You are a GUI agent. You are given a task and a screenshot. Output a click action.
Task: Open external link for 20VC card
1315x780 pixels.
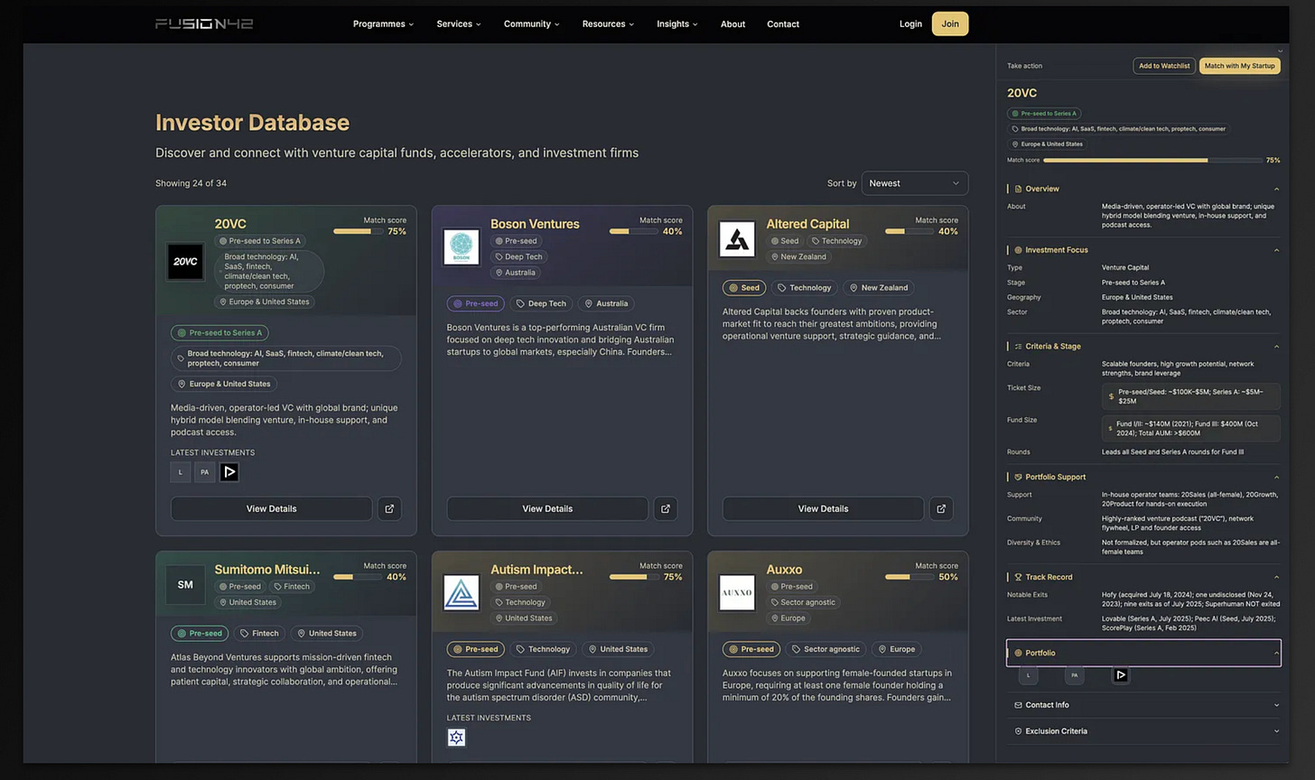(389, 508)
